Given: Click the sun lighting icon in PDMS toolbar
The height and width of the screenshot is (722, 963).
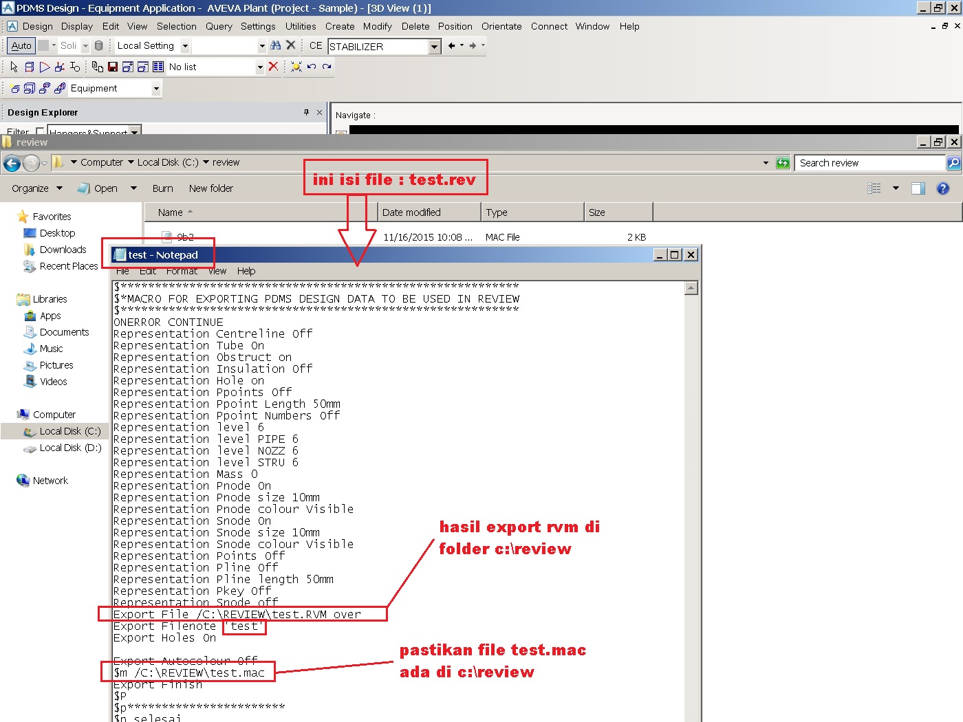Looking at the screenshot, I should click(296, 67).
